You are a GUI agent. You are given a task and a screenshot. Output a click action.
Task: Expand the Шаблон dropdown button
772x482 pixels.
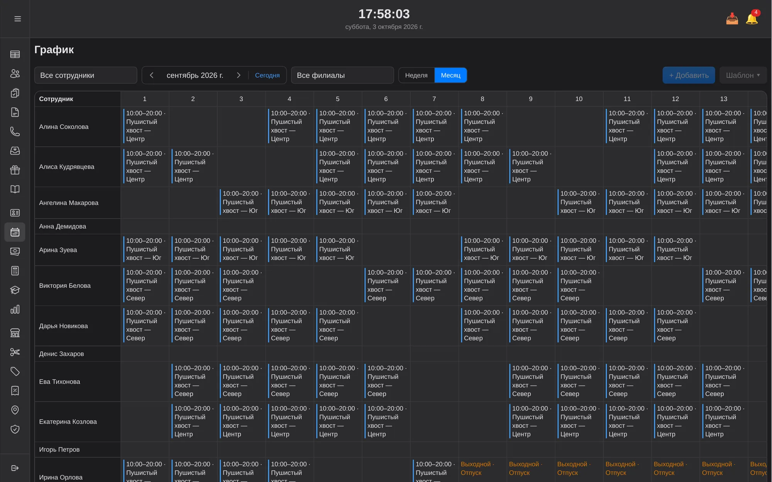click(x=743, y=75)
